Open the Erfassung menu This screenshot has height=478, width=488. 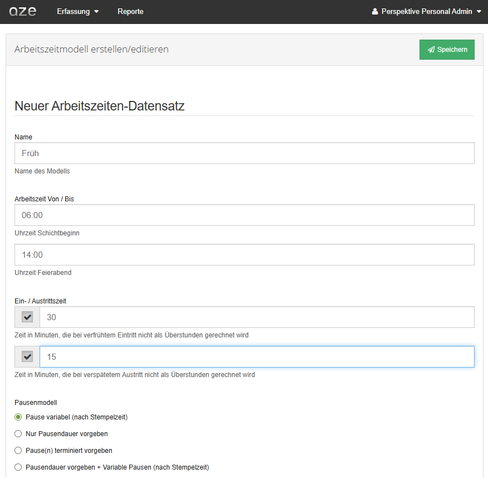point(78,12)
